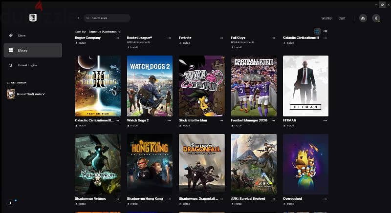Viewport: 391px width, 213px height.
Task: Open options menu for Rocket League
Action: (x=169, y=38)
